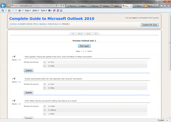Click the OneNote Linked Notes icon
This screenshot has width=171, height=122.
58,10
